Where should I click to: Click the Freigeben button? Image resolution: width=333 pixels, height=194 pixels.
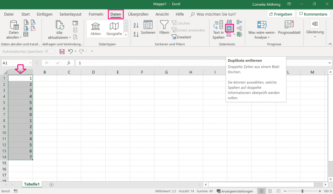click(281, 15)
